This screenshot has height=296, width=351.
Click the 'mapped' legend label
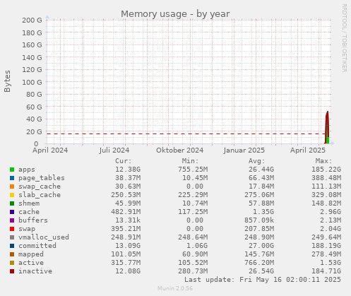pyautogui.click(x=31, y=254)
